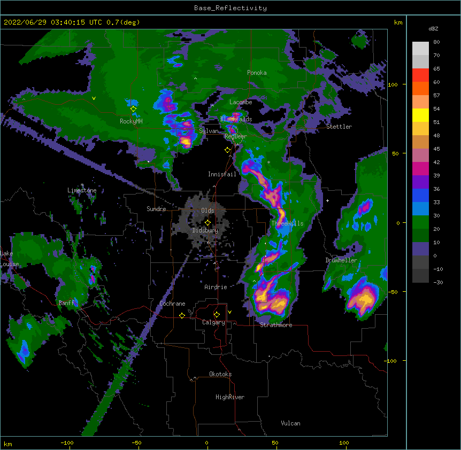Click the Sundre city label
The image size is (461, 450).
tap(156, 209)
